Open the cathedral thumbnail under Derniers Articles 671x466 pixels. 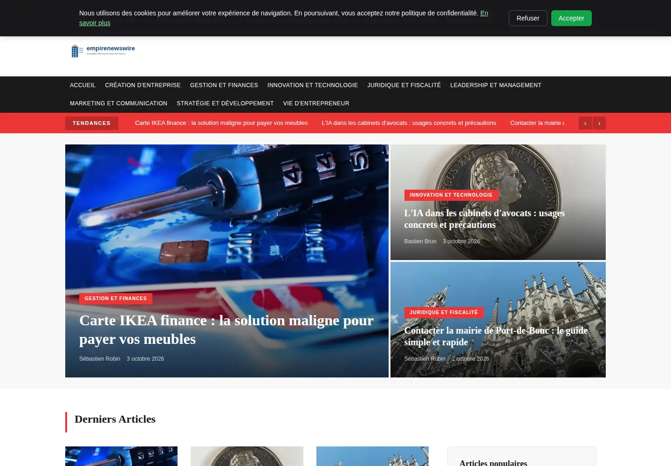(372, 456)
